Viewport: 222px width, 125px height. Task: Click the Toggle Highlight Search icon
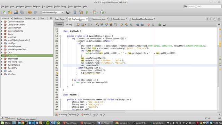tap(111, 25)
